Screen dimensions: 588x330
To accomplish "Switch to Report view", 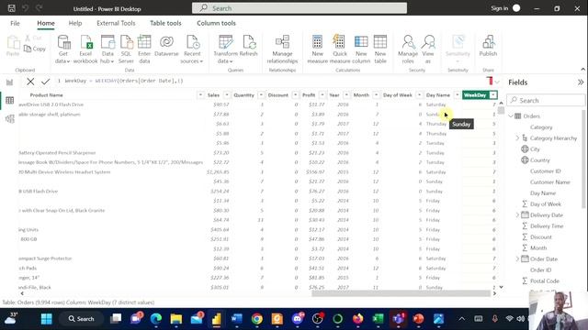I will tap(10, 82).
